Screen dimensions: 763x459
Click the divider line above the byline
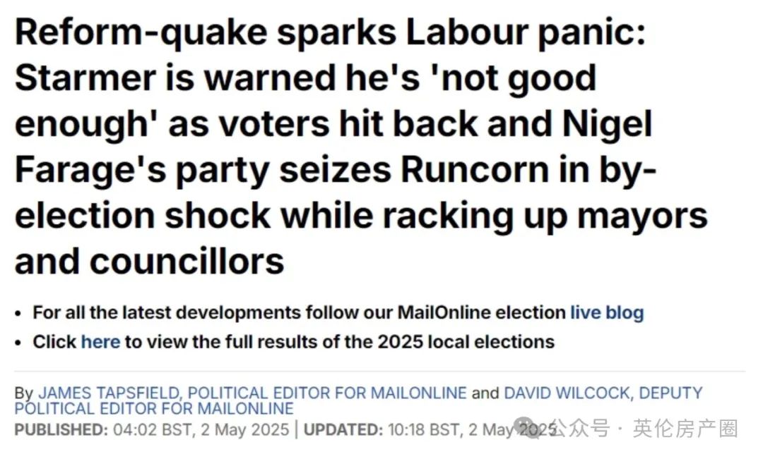(x=379, y=372)
